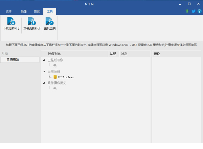Viewport: 203px width, 149px height.
Task: Open the Twitter bird icon
Action: (x=194, y=11)
